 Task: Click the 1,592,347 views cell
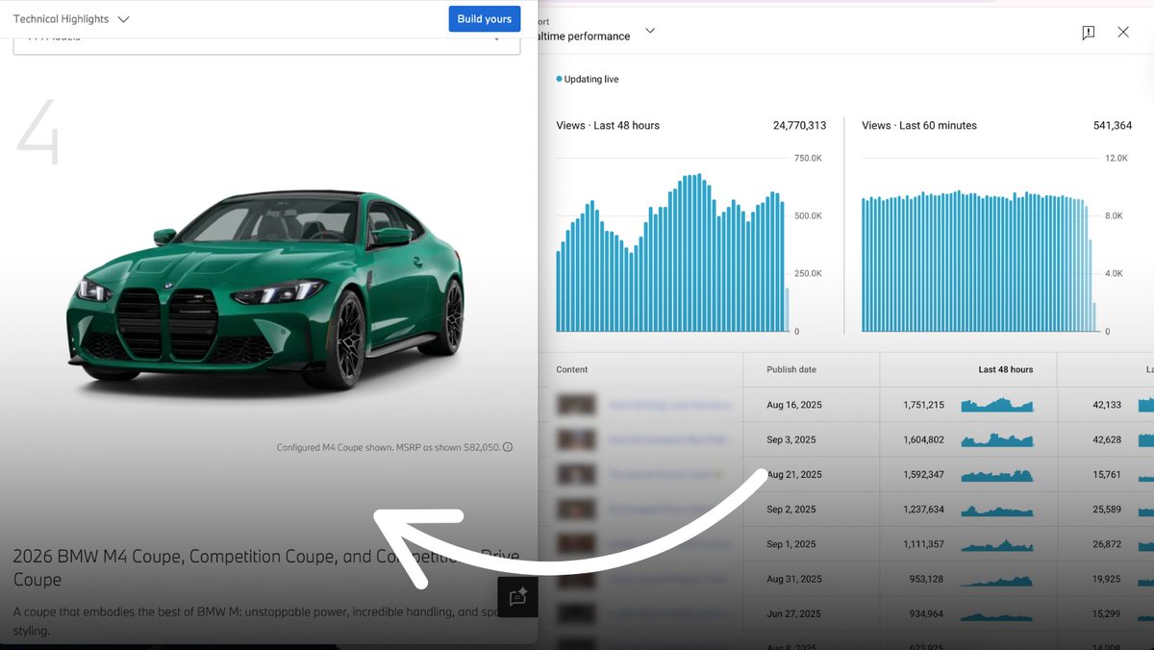pos(924,474)
